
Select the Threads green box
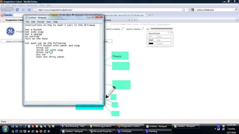tap(120, 55)
